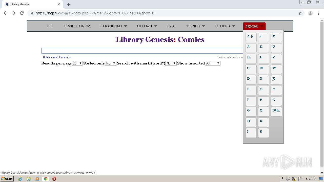
Task: Select series letter G
Action: point(251,112)
